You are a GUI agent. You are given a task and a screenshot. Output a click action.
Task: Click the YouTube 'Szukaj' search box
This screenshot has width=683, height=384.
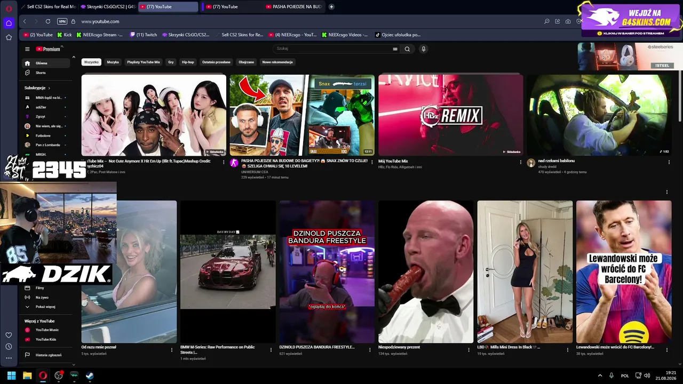[336, 49]
